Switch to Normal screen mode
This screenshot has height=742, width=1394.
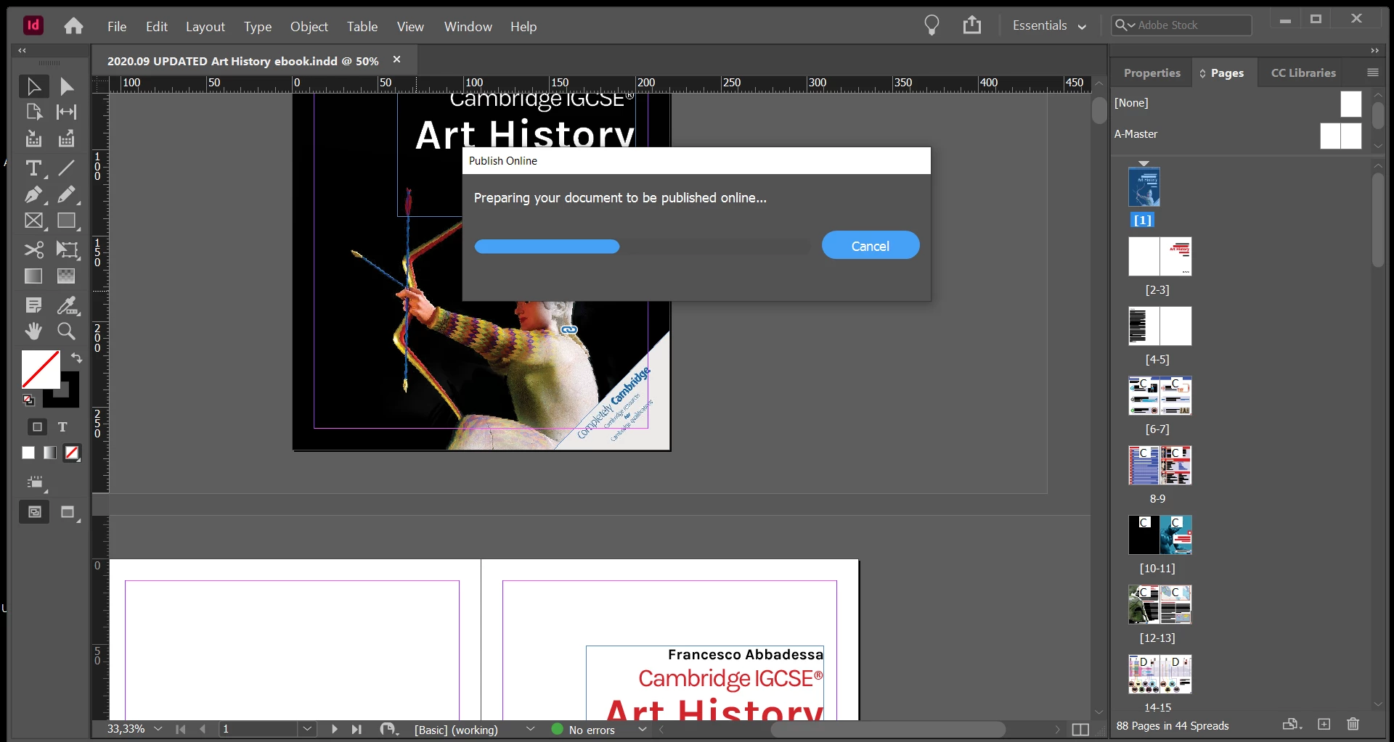click(x=34, y=512)
